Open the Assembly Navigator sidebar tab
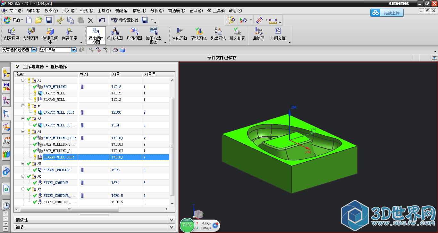The width and height of the screenshot is (438, 233). pyautogui.click(x=6, y=73)
